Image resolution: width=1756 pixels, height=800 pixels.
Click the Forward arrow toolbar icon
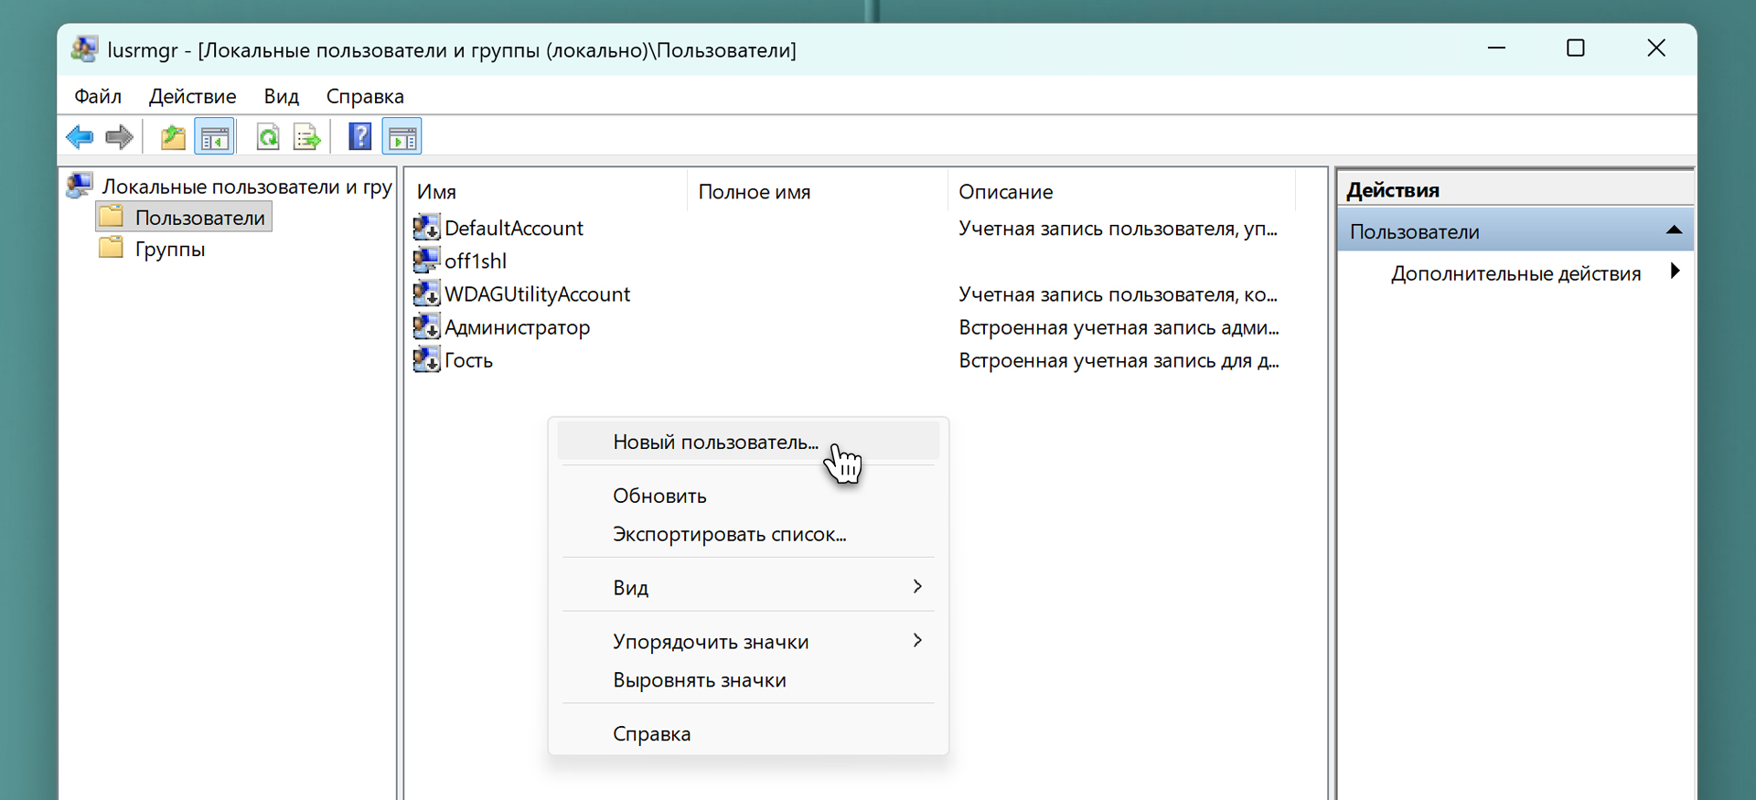(x=119, y=137)
